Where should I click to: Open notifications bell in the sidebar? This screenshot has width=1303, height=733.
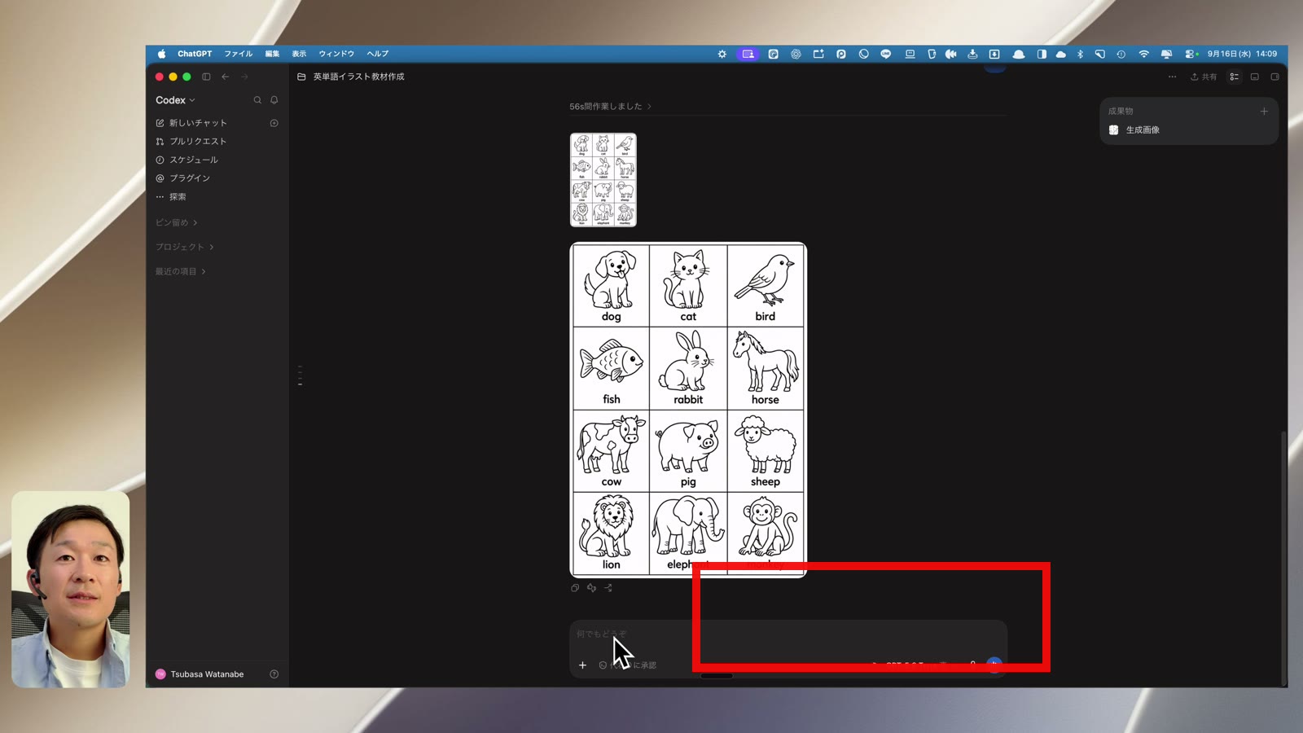[274, 100]
